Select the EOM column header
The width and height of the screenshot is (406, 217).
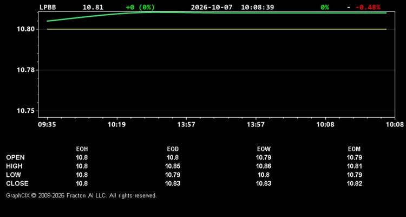(354, 149)
